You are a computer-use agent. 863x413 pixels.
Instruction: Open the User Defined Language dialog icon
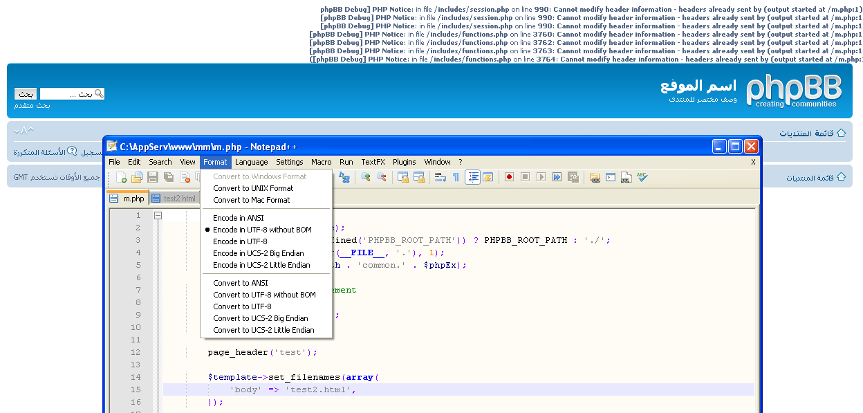pos(488,178)
